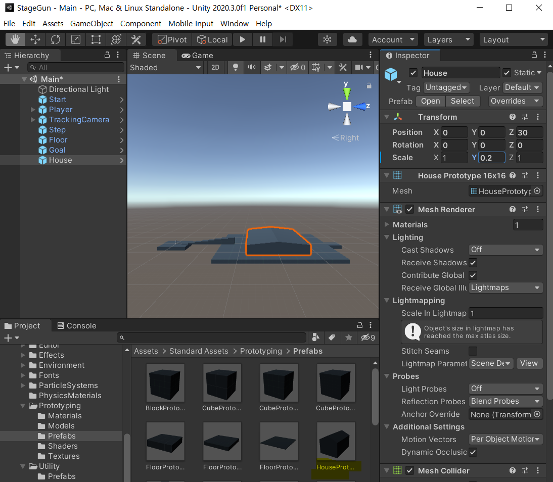Open the cloud services button
The height and width of the screenshot is (482, 553).
coord(352,39)
